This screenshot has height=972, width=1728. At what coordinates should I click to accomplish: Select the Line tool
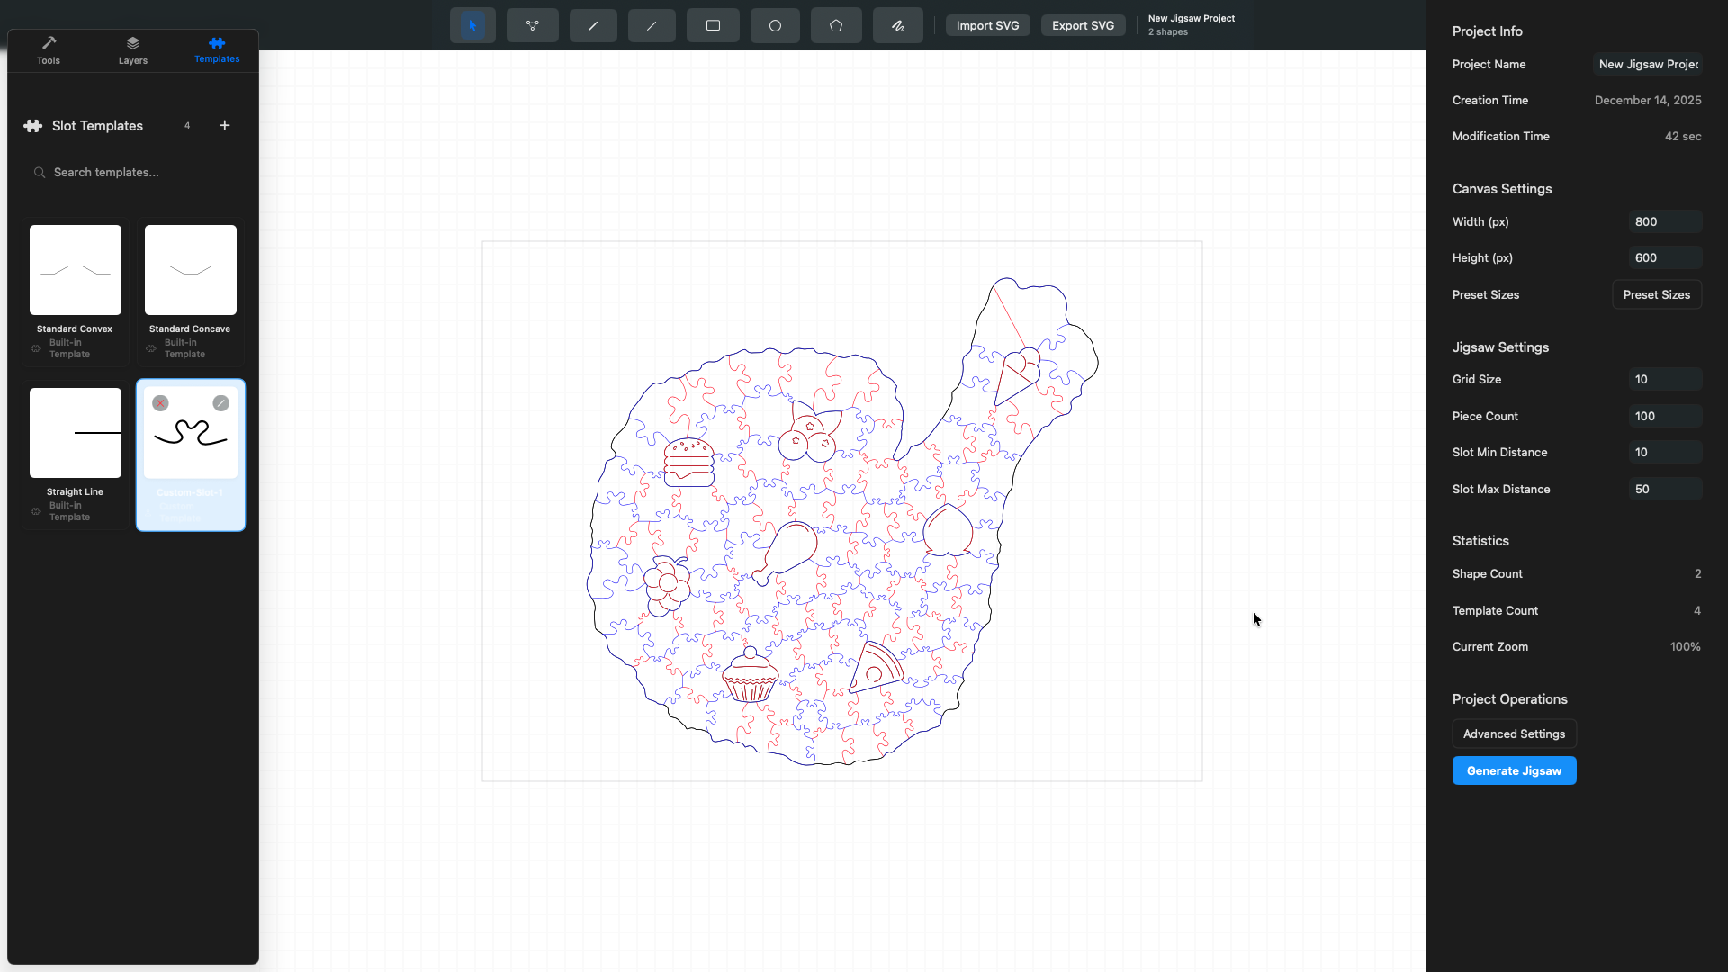pos(651,25)
